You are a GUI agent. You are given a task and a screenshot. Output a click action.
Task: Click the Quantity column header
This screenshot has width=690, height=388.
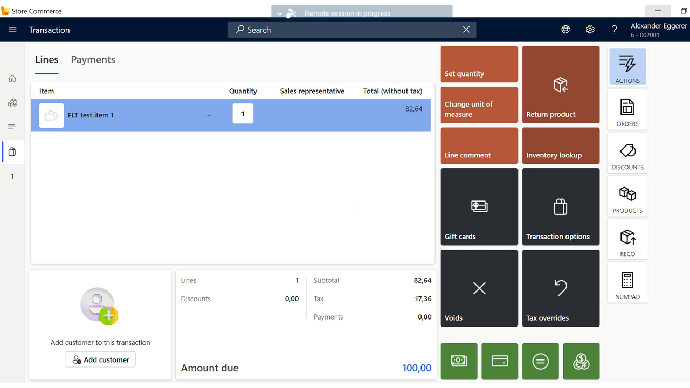243,91
